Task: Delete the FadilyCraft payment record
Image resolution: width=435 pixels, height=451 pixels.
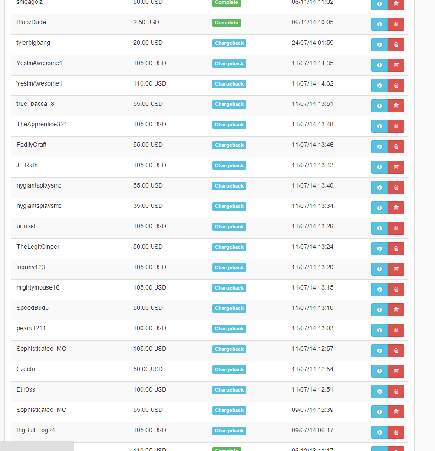Action: click(x=396, y=147)
